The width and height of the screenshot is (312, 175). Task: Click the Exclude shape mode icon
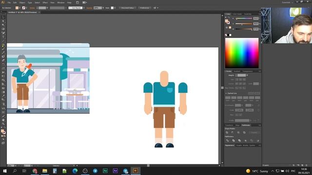click(x=244, y=133)
